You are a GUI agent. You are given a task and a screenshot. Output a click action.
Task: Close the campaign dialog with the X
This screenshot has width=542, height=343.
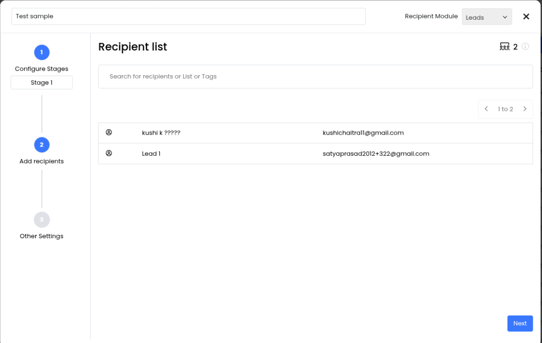tap(526, 16)
